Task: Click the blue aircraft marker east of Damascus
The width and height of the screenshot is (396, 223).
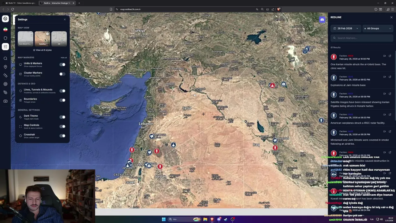Action: (173, 145)
